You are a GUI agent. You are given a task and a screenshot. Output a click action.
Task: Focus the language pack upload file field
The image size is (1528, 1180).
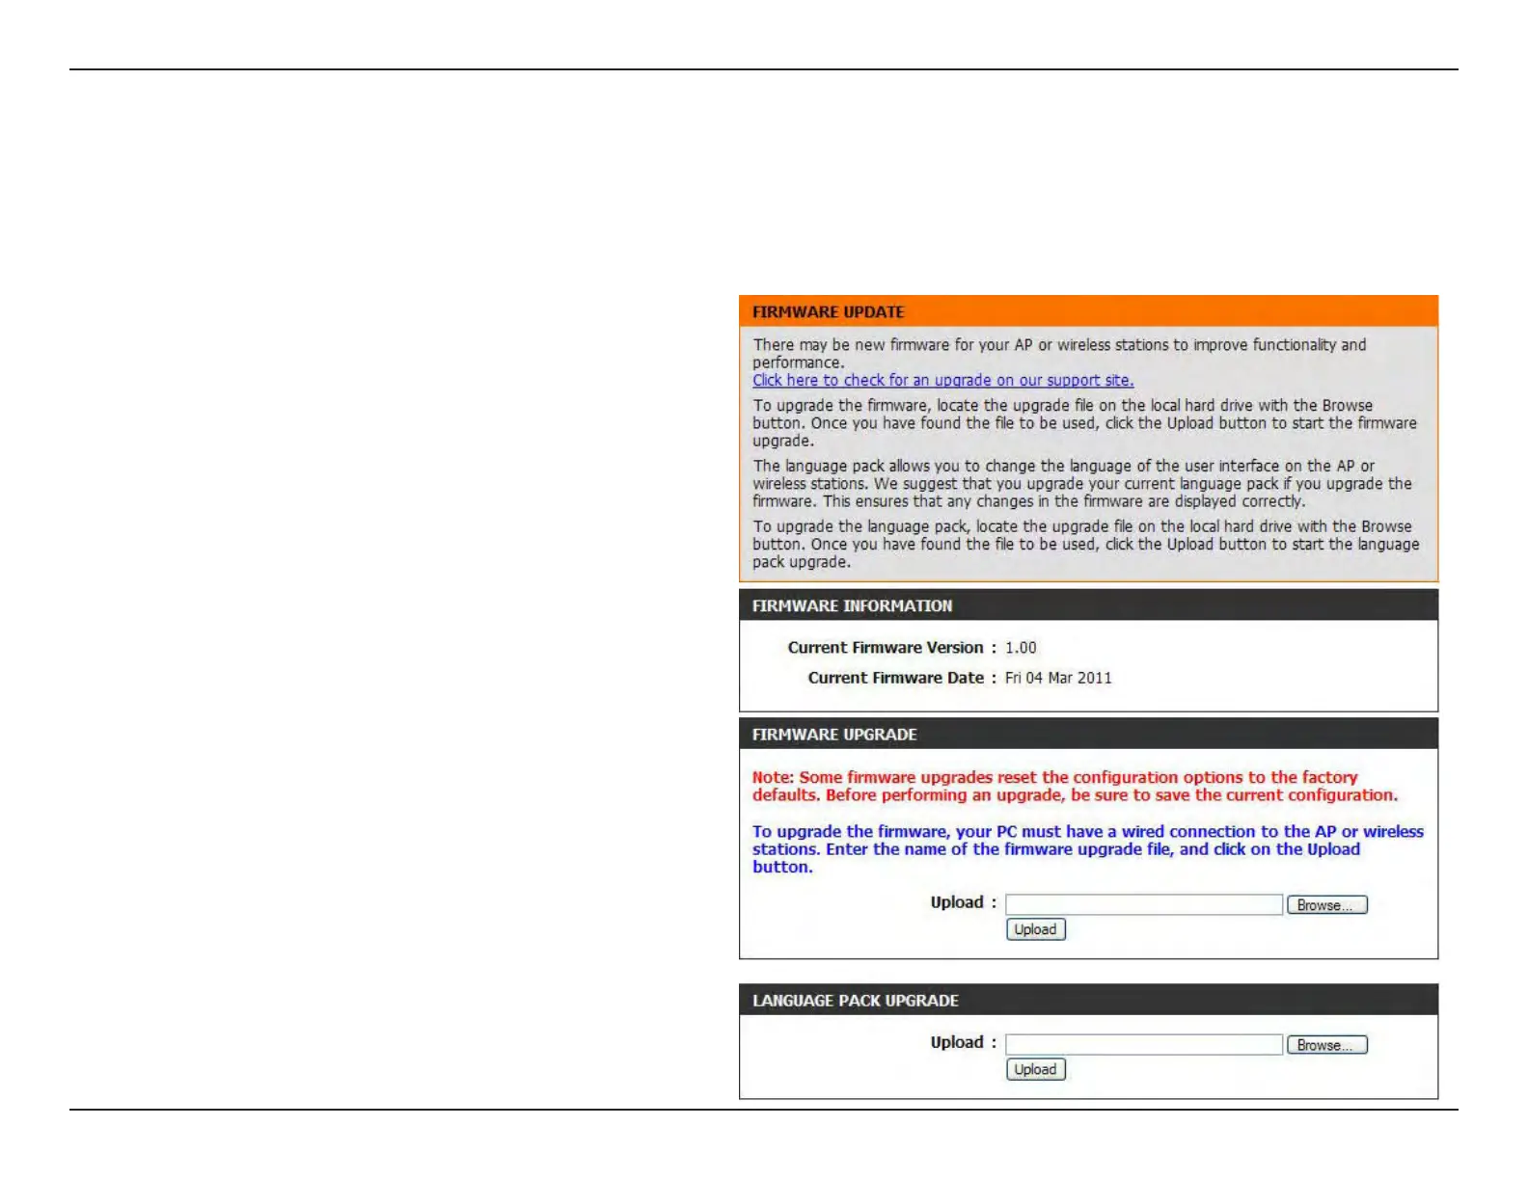click(x=1144, y=1045)
